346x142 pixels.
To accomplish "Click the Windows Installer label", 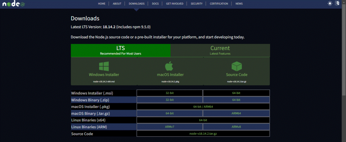I will [104, 75].
